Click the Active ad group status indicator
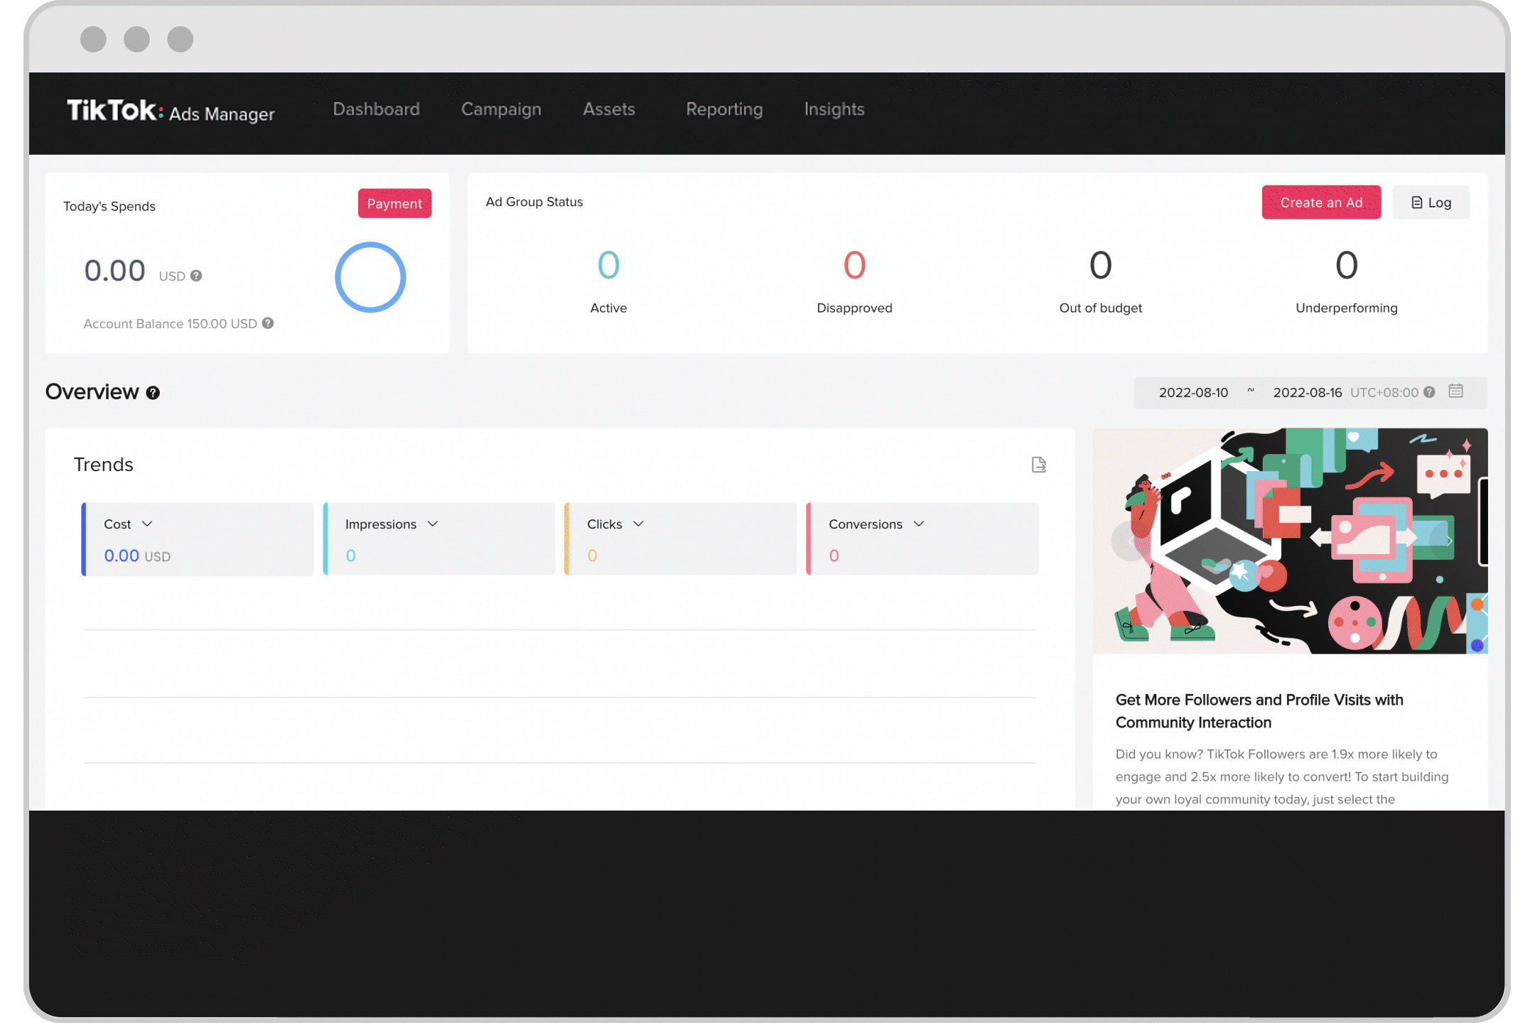Image resolution: width=1535 pixels, height=1023 pixels. pos(608,280)
